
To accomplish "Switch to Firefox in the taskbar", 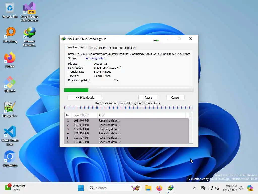I will (159, 188).
